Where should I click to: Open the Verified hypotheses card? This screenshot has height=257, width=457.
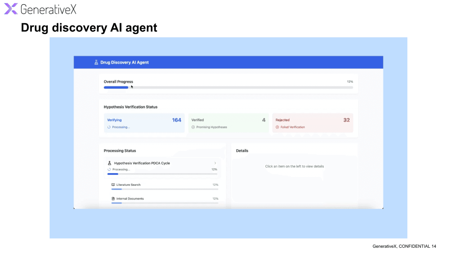pos(228,123)
